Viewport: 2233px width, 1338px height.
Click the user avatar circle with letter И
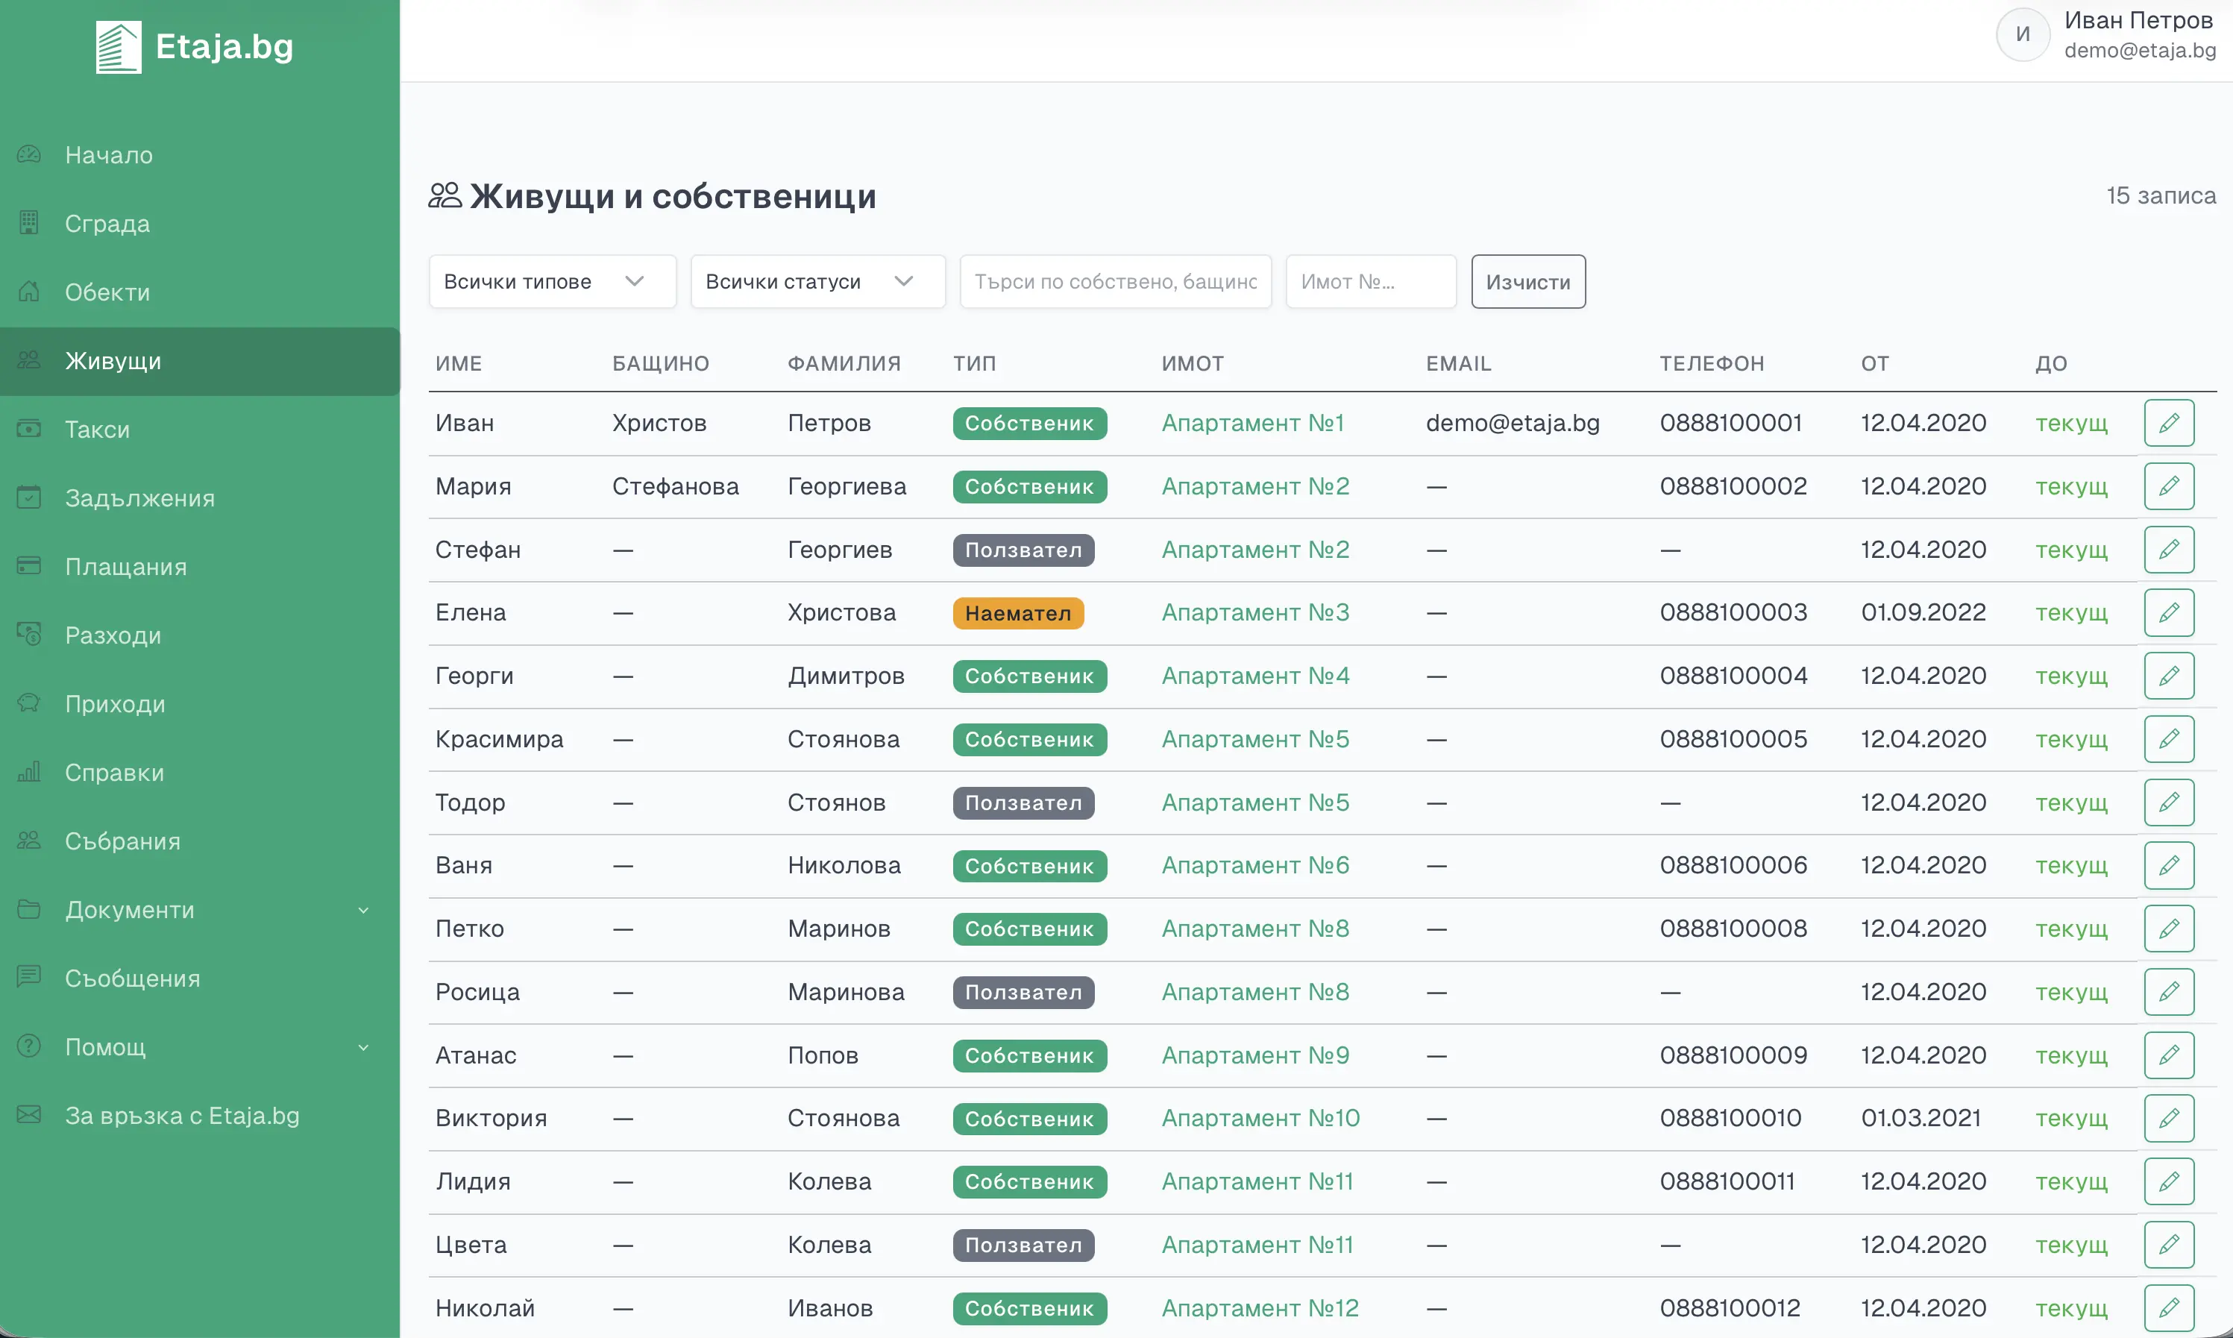tap(2022, 34)
